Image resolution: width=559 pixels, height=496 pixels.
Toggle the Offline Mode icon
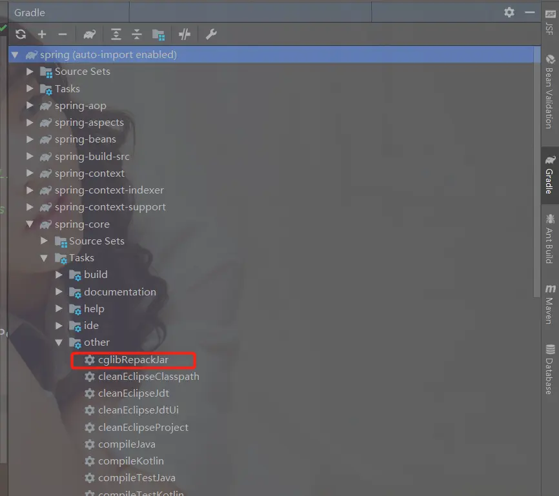(x=185, y=34)
